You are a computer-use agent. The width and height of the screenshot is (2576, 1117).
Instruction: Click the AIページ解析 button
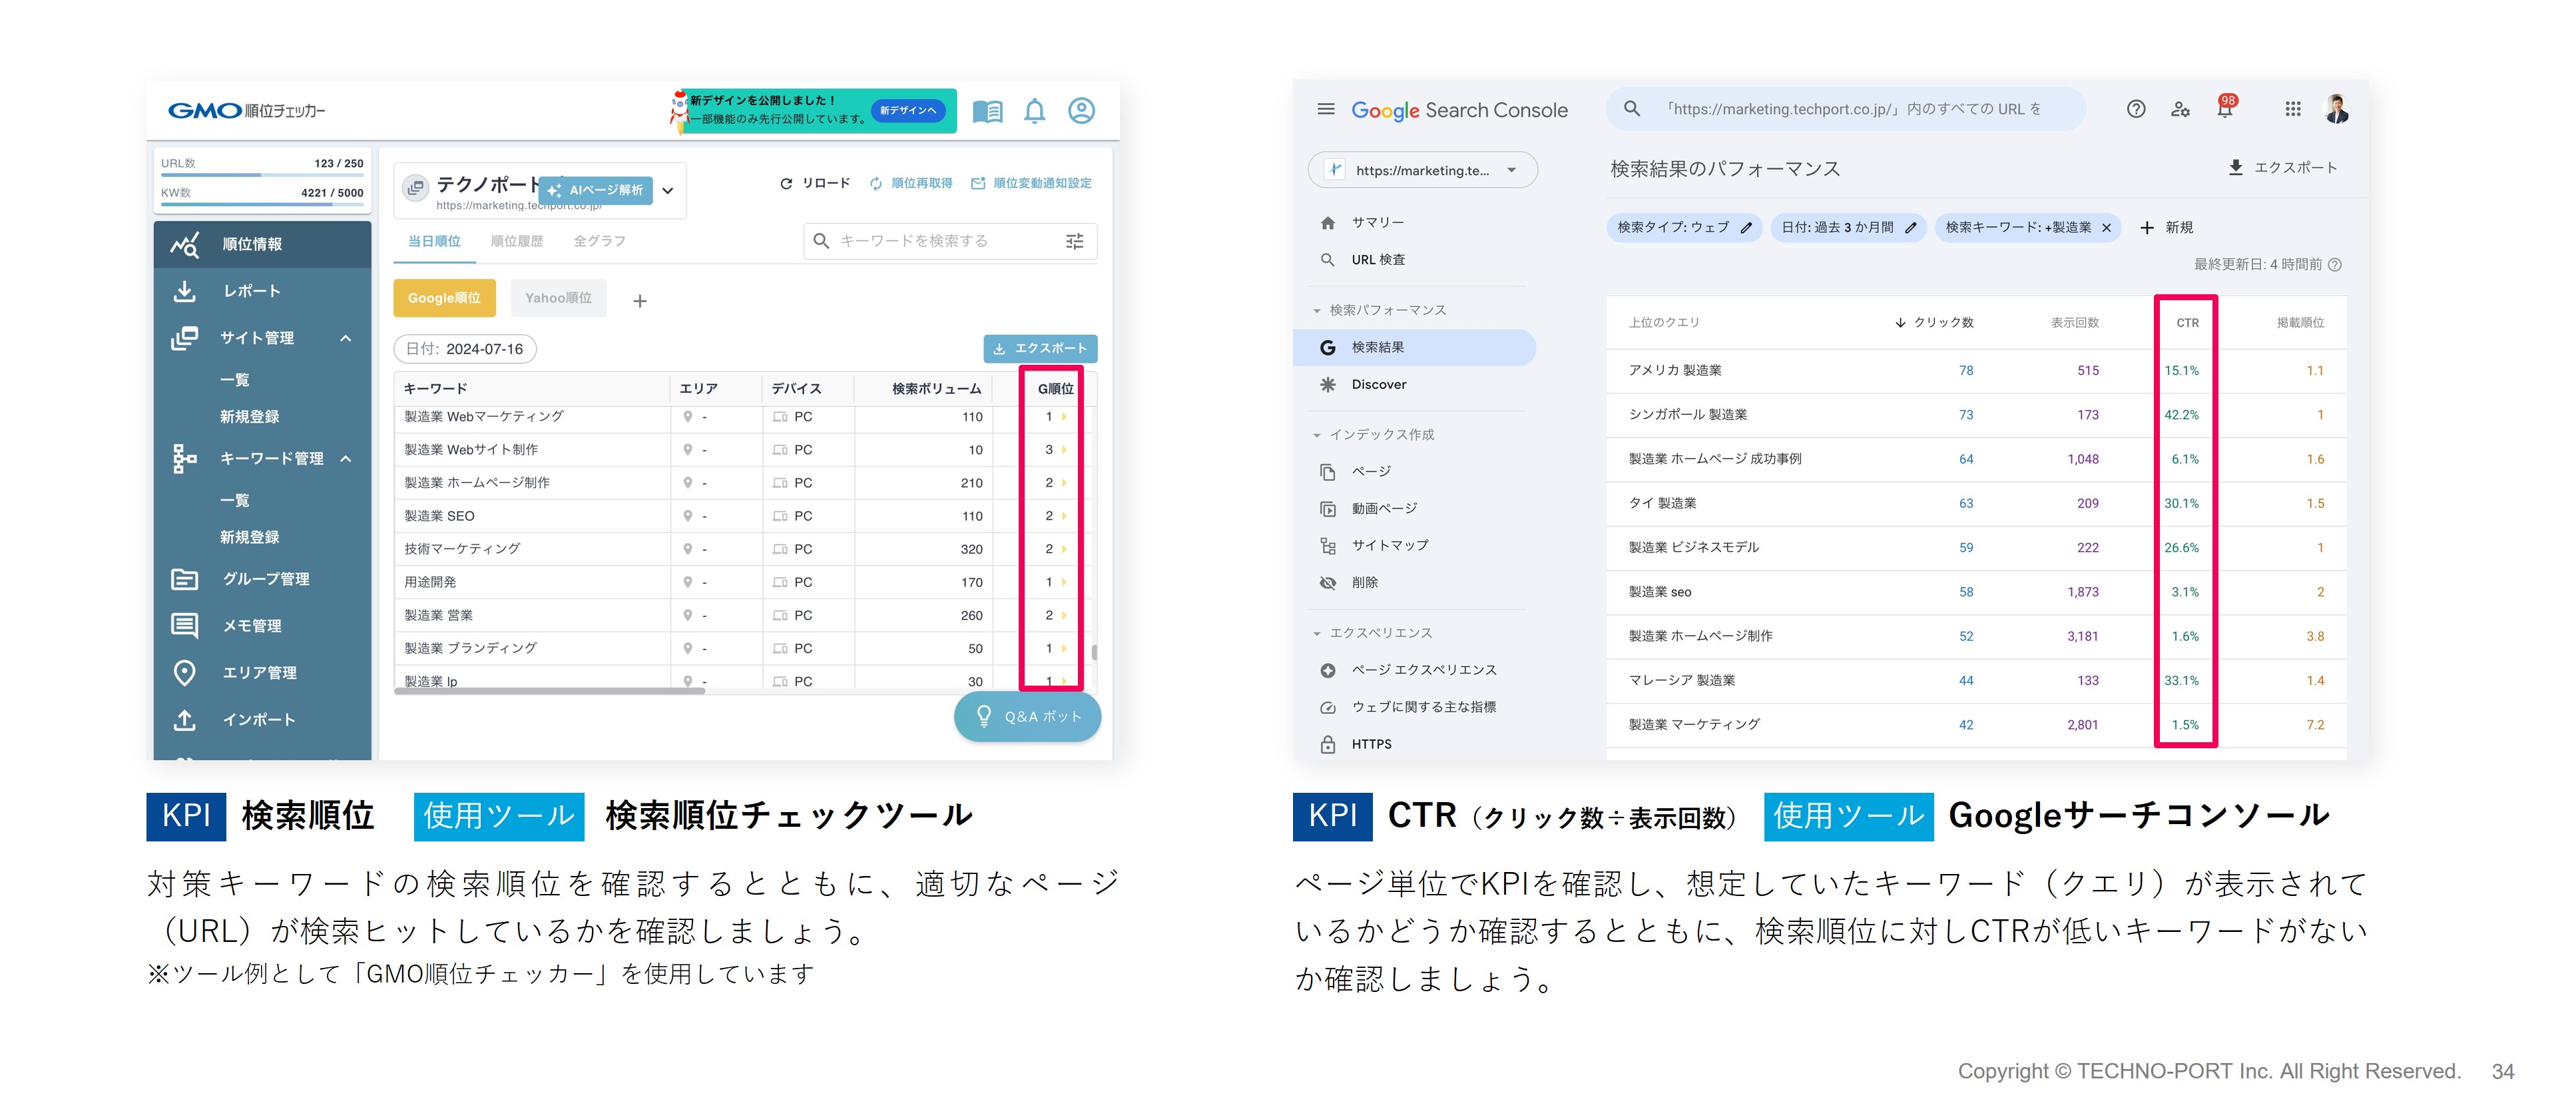[596, 190]
